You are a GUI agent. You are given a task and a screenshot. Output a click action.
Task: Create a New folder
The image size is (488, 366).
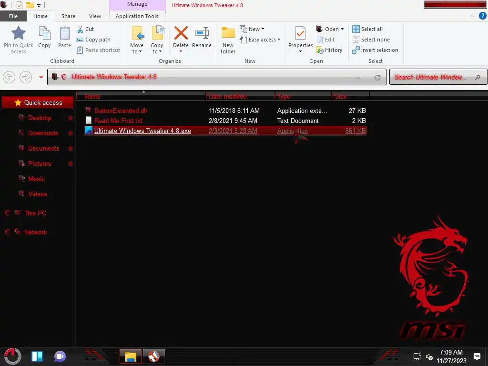coord(228,41)
